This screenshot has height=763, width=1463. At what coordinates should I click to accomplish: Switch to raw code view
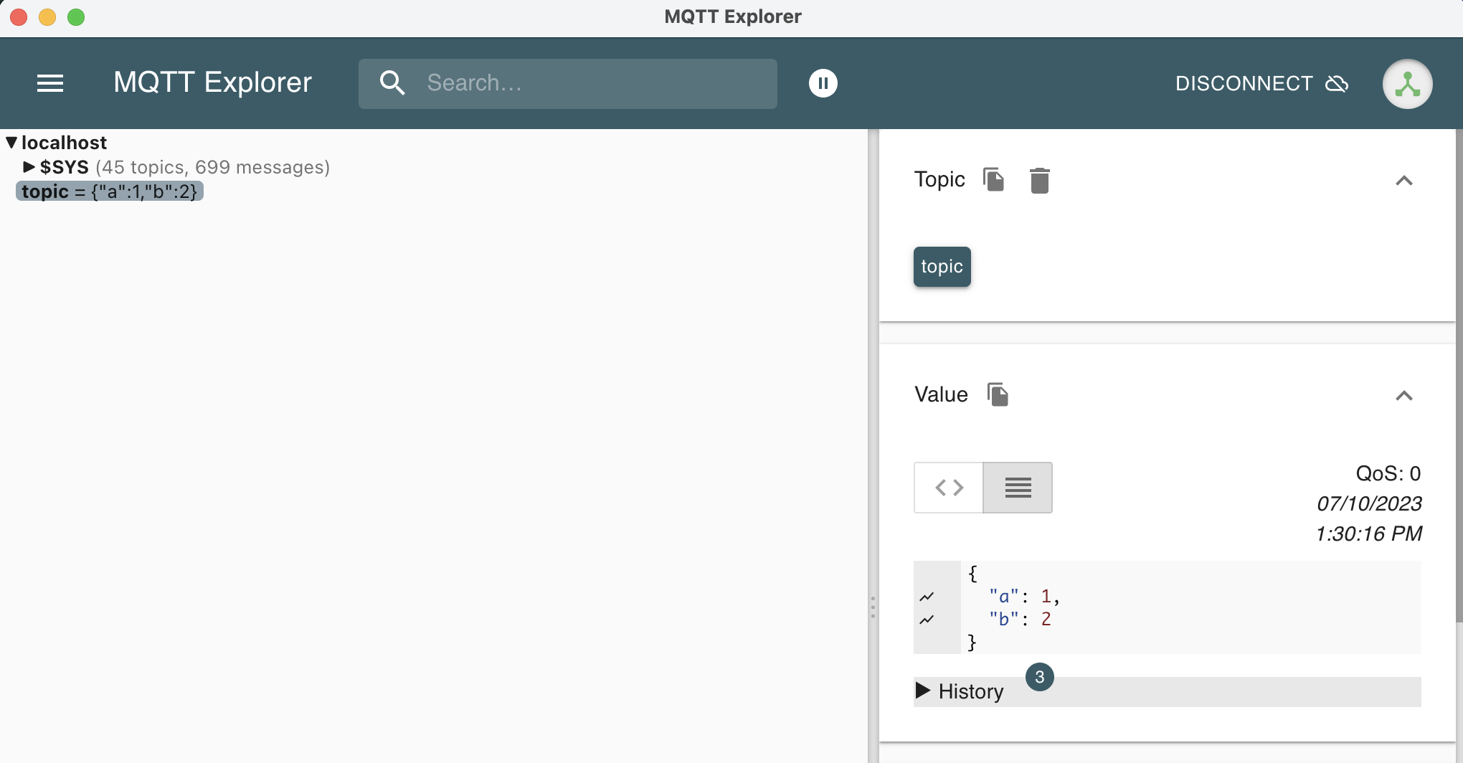(x=949, y=488)
